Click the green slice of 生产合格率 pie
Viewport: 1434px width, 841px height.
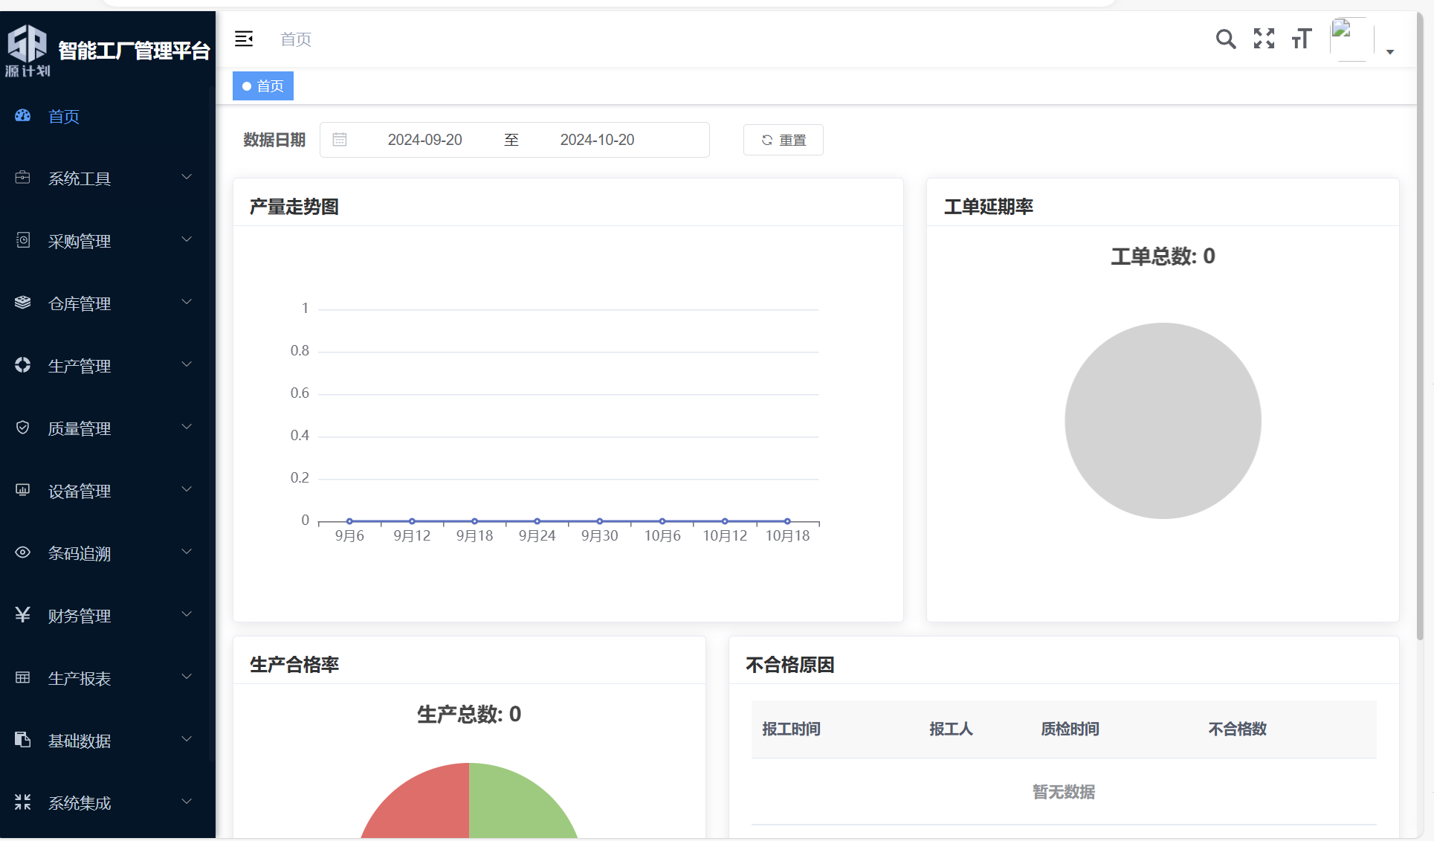[x=513, y=807]
